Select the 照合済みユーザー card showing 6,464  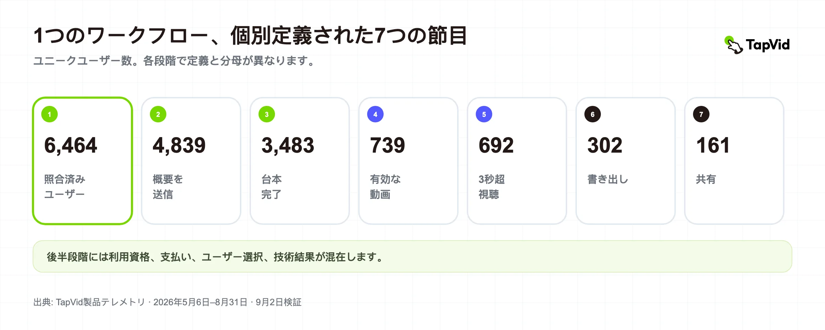(x=82, y=161)
